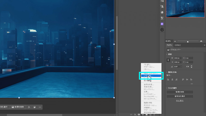206x116 pixels.
Task: Click 背景を削除 in contextual task bar
Action: pos(18,107)
